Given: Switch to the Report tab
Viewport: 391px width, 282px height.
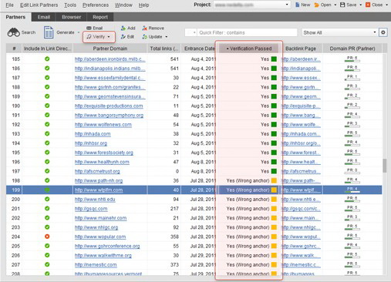Looking at the screenshot, I should (100, 17).
